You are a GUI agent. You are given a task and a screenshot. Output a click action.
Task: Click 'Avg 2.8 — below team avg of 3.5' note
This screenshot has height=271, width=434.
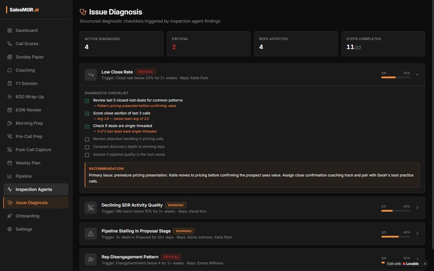pyautogui.click(x=121, y=119)
